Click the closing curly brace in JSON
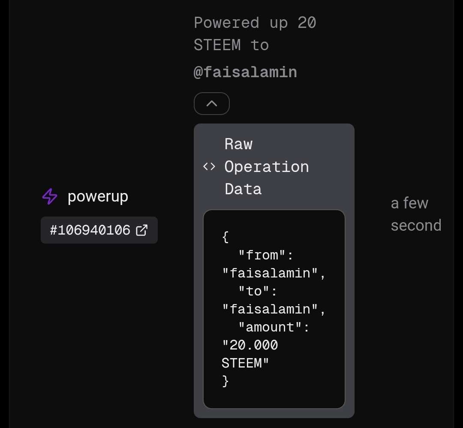463x428 pixels. click(x=225, y=381)
